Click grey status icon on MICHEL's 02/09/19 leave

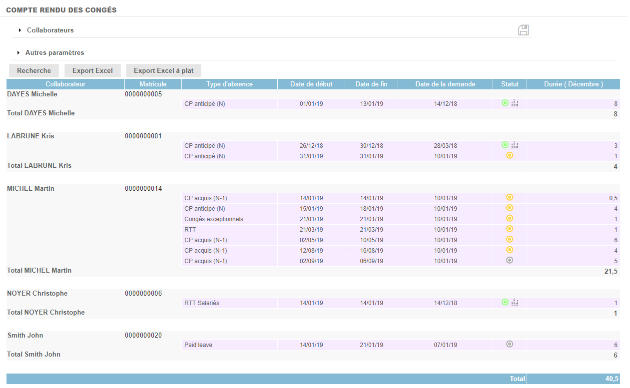point(510,261)
